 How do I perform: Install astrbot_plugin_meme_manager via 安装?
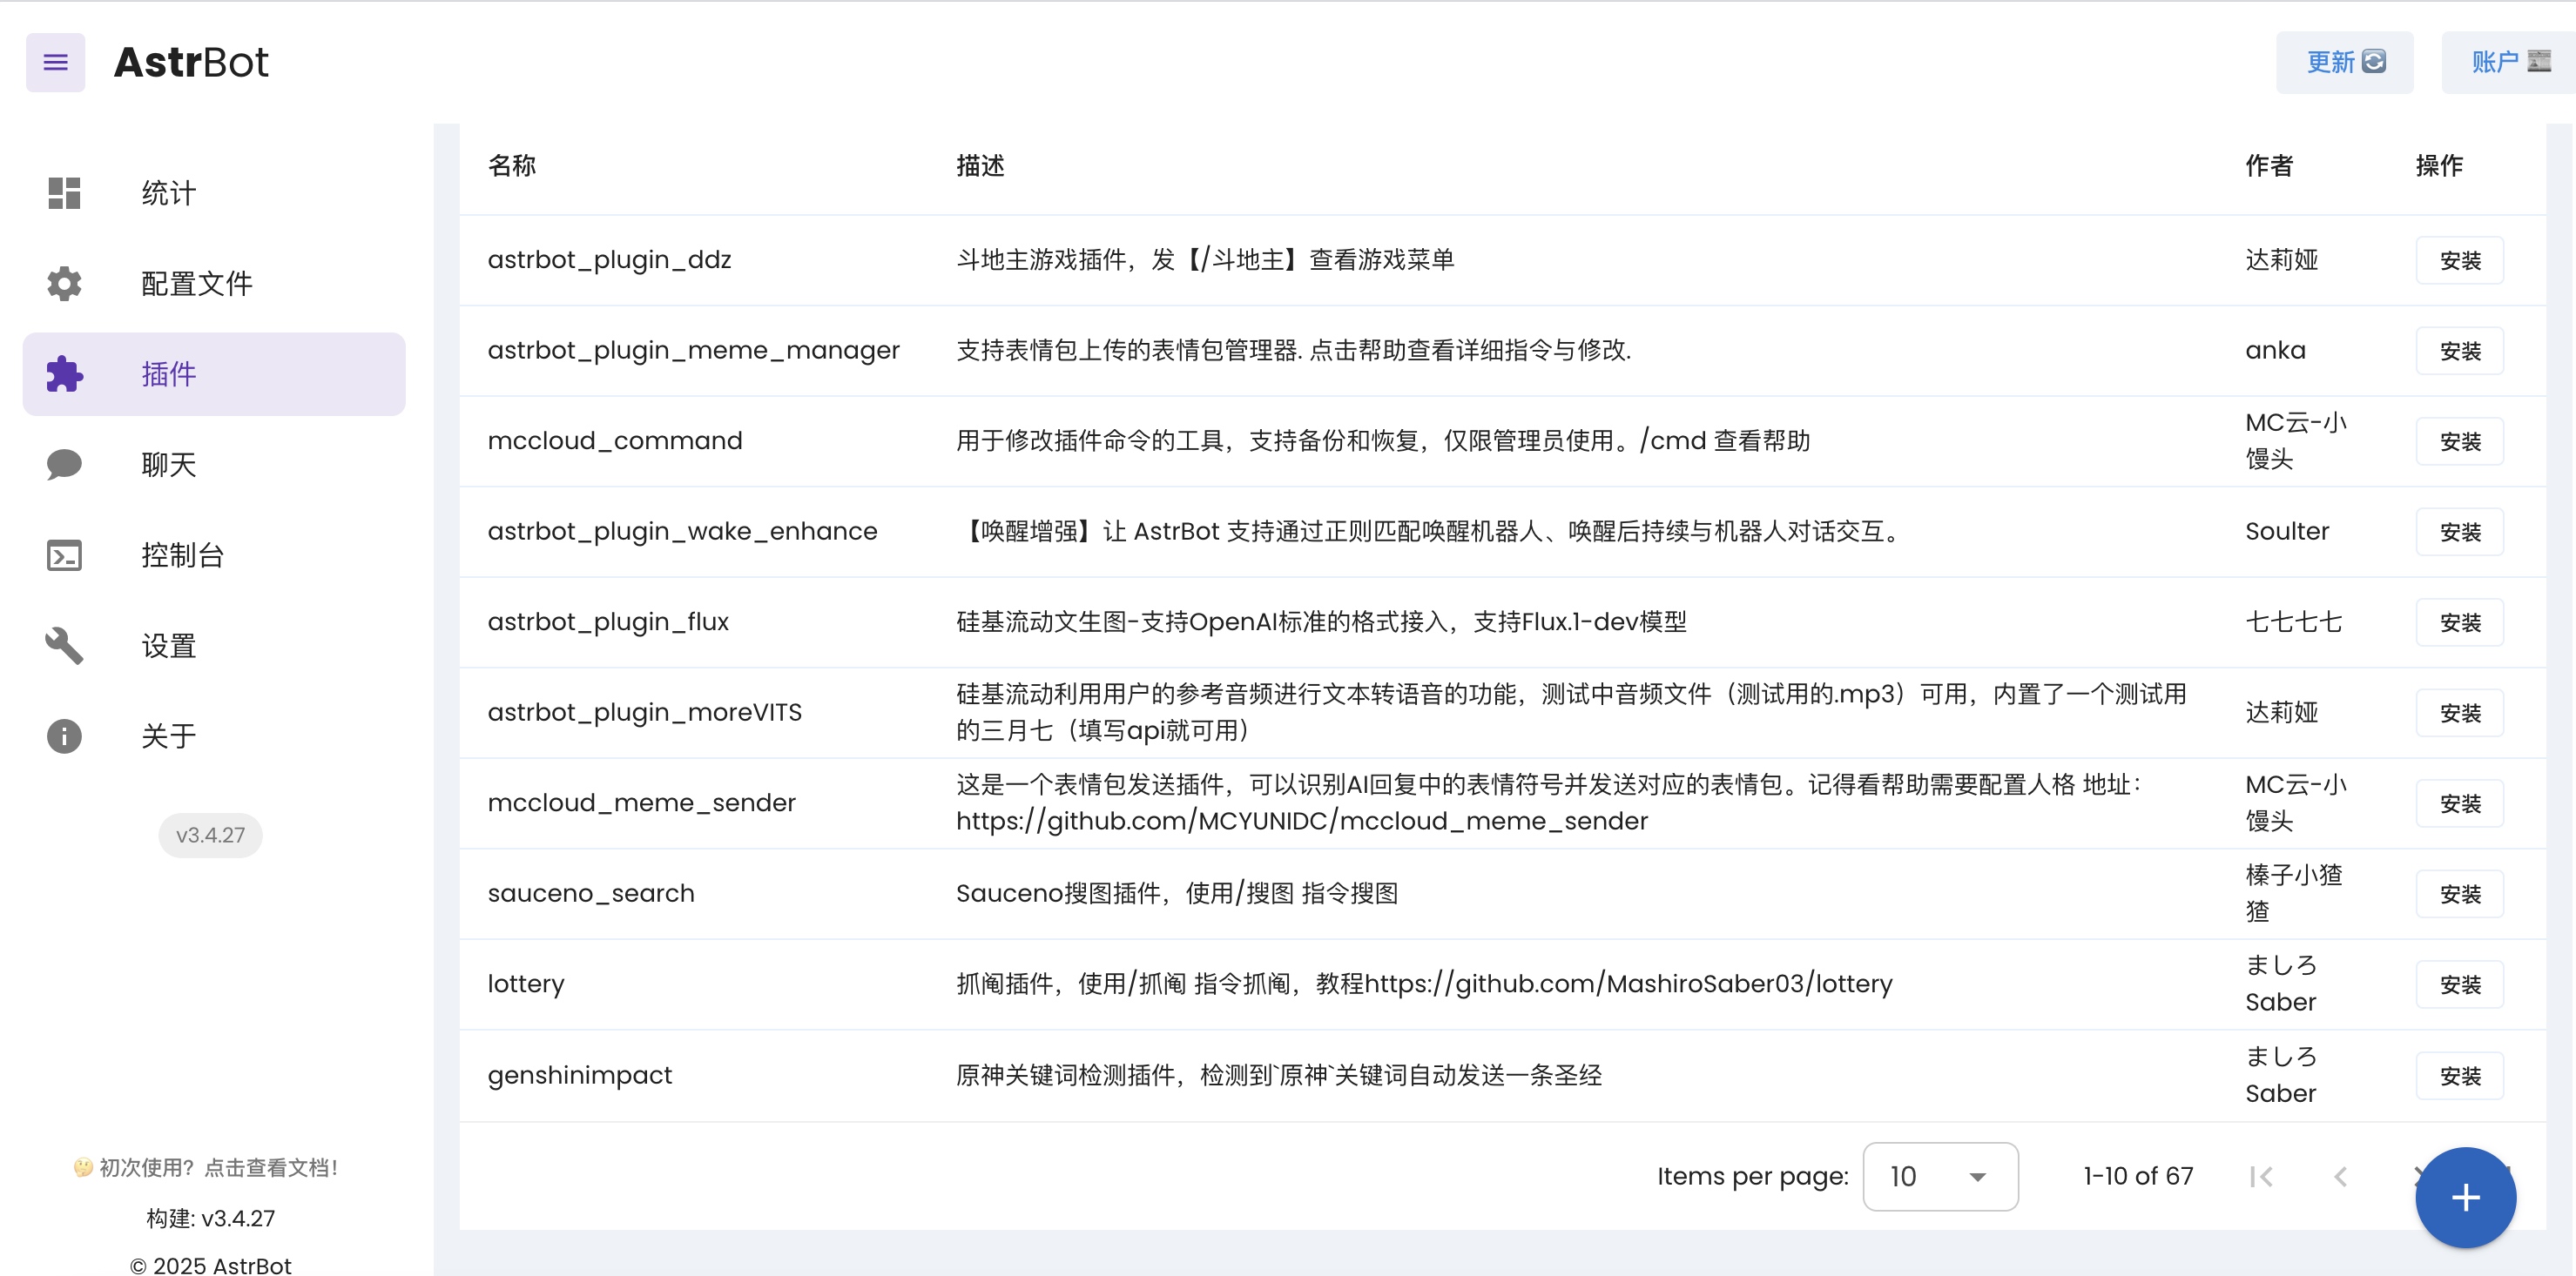point(2459,351)
